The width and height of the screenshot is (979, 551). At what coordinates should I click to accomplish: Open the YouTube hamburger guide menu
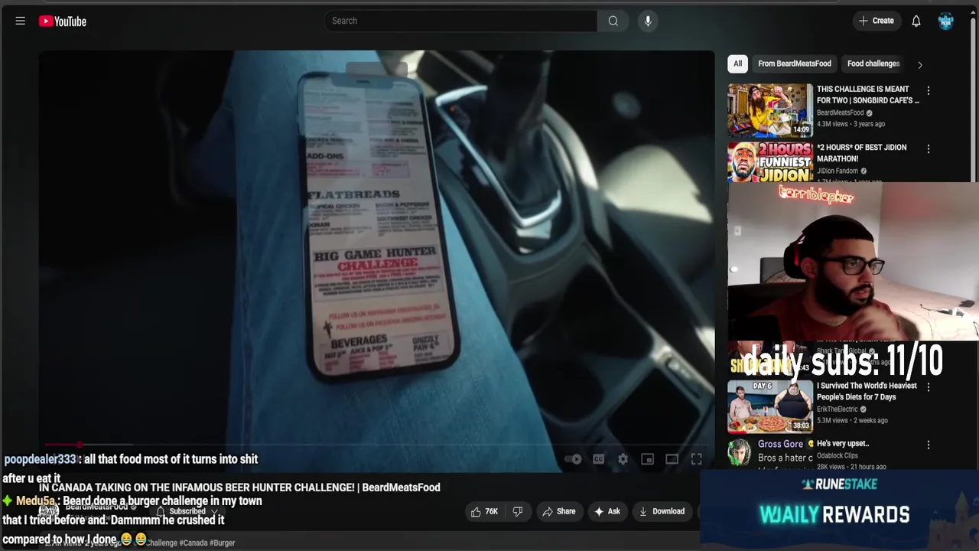coord(21,21)
